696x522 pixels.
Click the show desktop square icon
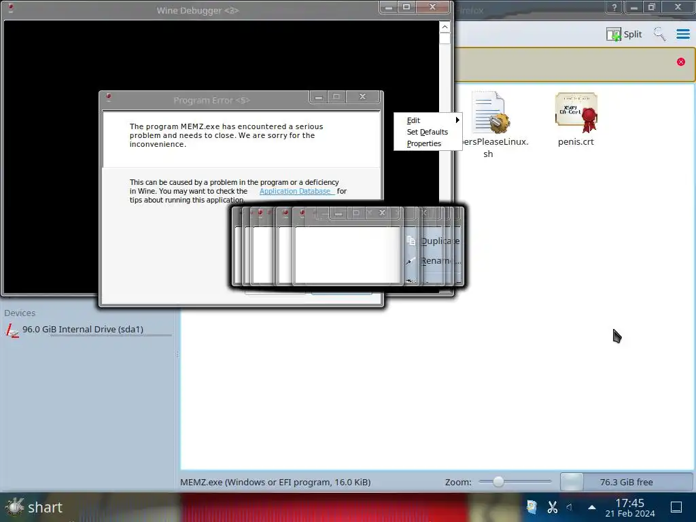(676, 507)
